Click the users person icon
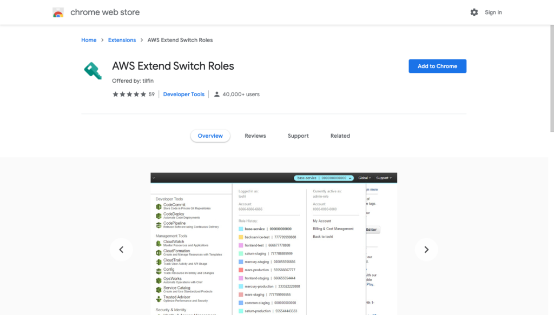 216,94
